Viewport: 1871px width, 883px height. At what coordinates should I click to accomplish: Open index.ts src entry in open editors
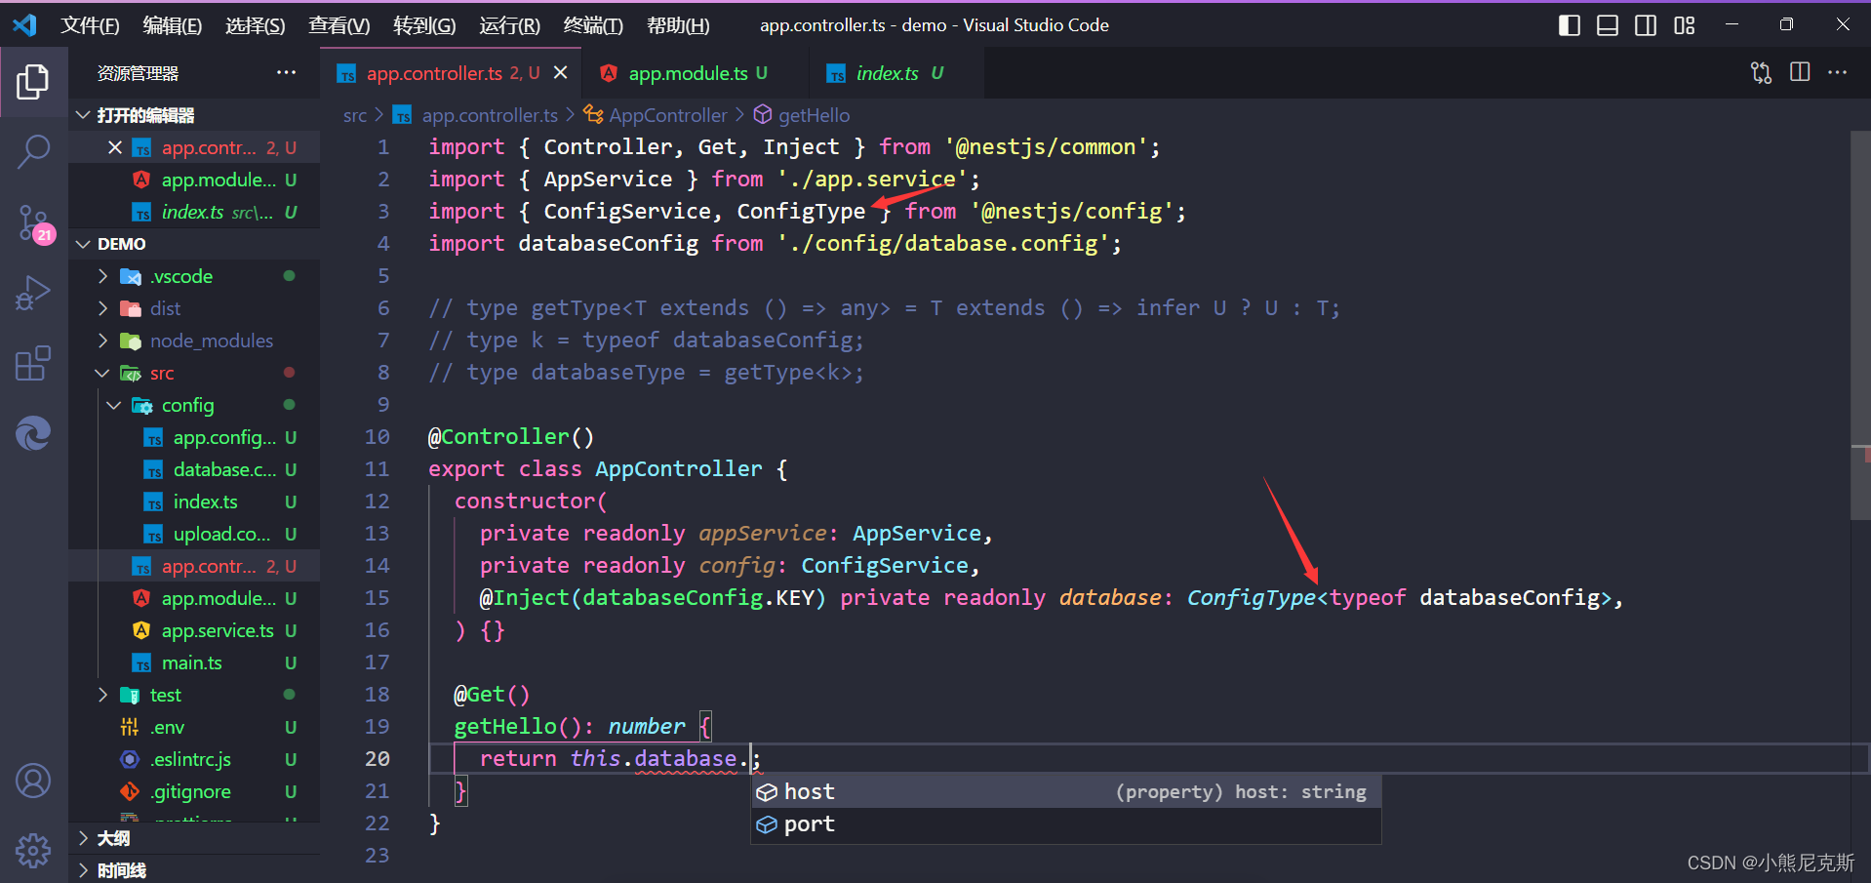tap(194, 212)
